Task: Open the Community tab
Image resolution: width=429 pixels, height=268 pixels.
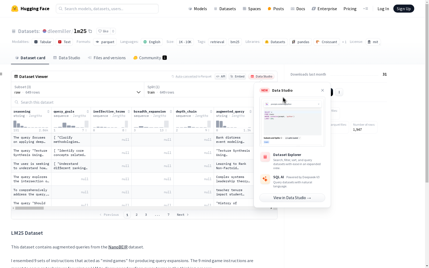Action: 150,58
